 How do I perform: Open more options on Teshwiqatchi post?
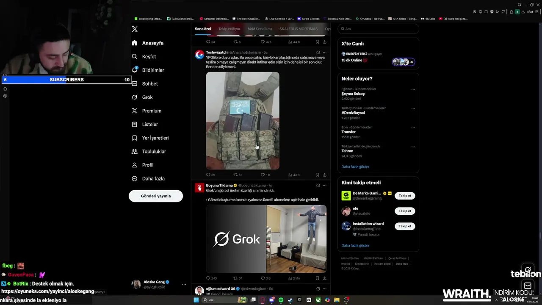pyautogui.click(x=325, y=53)
